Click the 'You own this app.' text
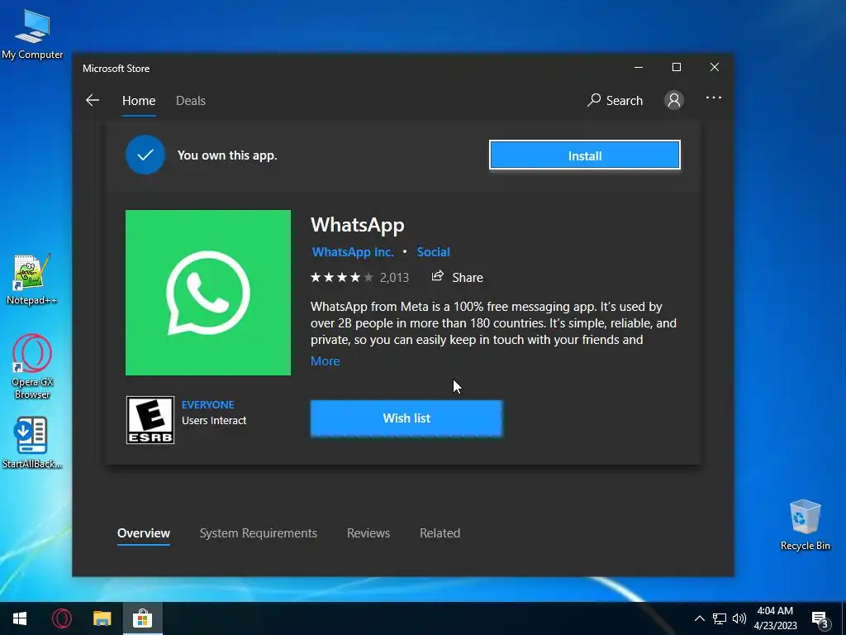The height and width of the screenshot is (635, 846). (x=227, y=155)
